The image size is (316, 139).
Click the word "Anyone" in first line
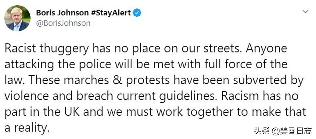[x=266, y=49]
